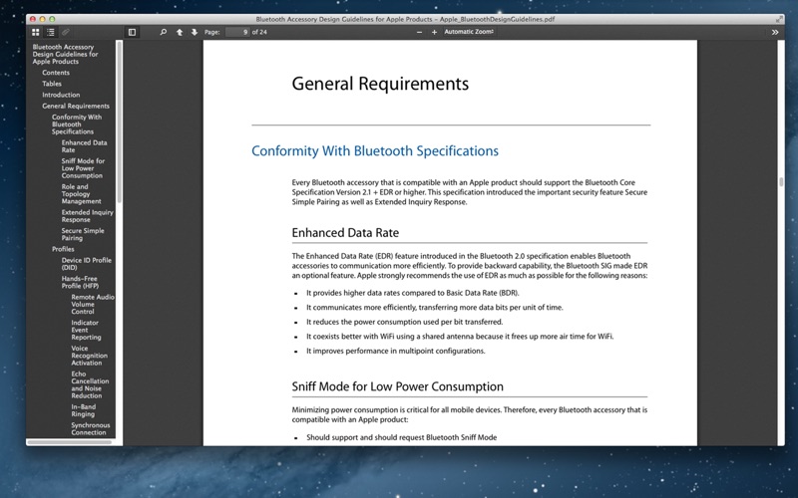Viewport: 798px width, 498px height.
Task: Click 'Conformity With Bluetooth Specifications' blue heading
Action: [375, 151]
